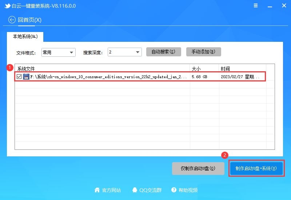Click the bird logo in title bar
This screenshot has height=200, width=291.
click(7, 6)
